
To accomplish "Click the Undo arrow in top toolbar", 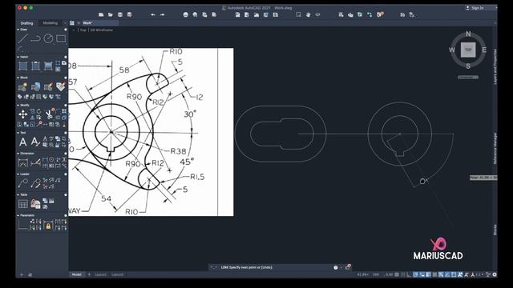I will tap(153, 14).
